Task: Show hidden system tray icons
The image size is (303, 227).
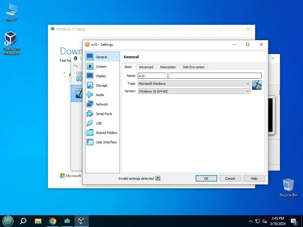Action: point(250,221)
